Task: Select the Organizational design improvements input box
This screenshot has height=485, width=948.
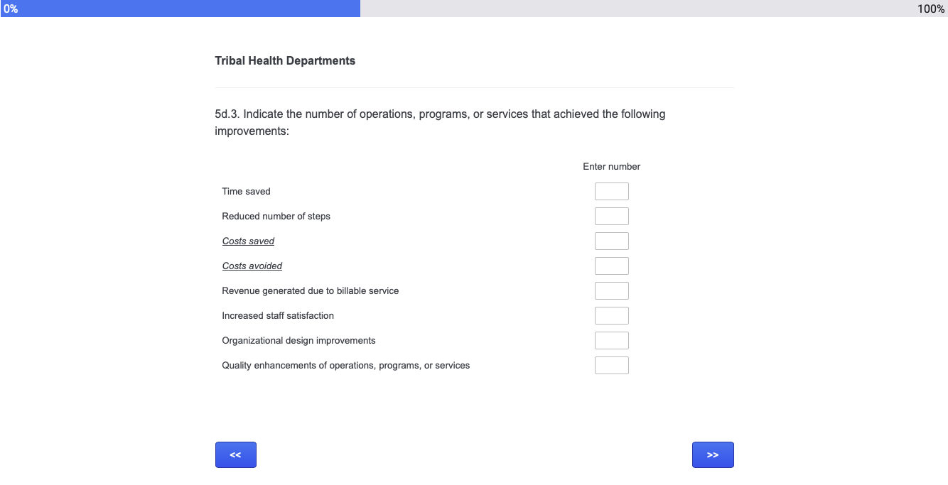Action: [x=611, y=341]
